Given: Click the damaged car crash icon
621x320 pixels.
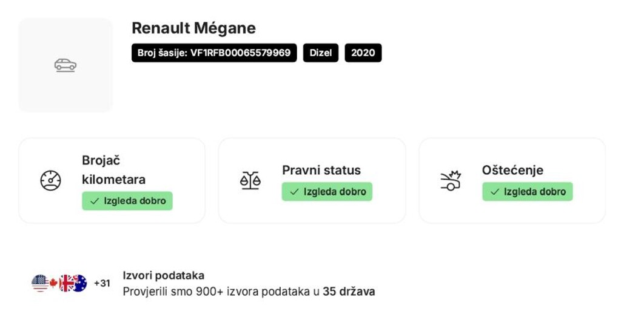Looking at the screenshot, I should [451, 181].
